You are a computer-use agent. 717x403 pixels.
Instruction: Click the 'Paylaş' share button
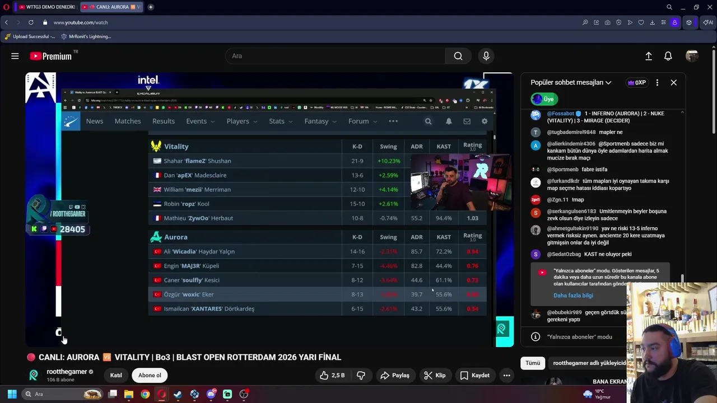point(395,376)
